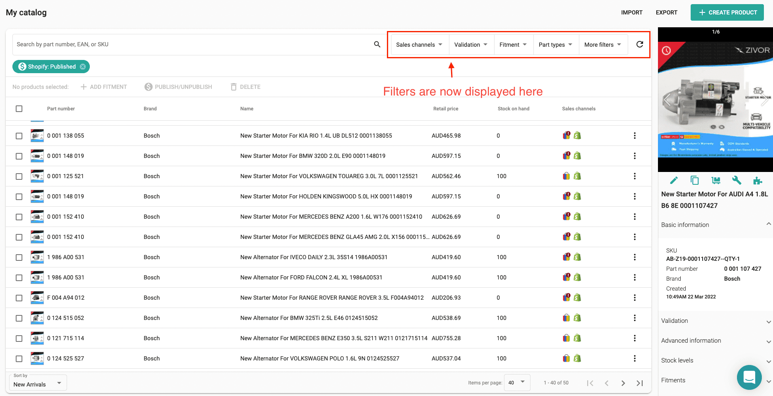Open the Sales channels filter dropdown
Viewport: 773px width, 396px height.
click(x=420, y=45)
